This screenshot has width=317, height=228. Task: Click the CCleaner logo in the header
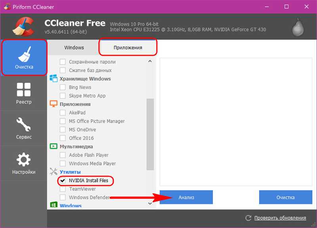(x=23, y=27)
